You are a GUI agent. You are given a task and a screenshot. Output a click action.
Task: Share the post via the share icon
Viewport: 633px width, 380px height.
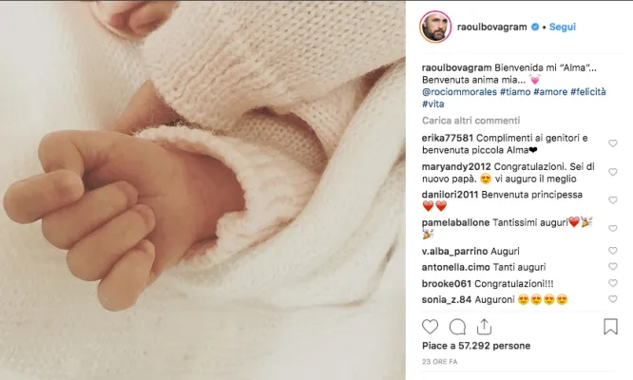(484, 327)
